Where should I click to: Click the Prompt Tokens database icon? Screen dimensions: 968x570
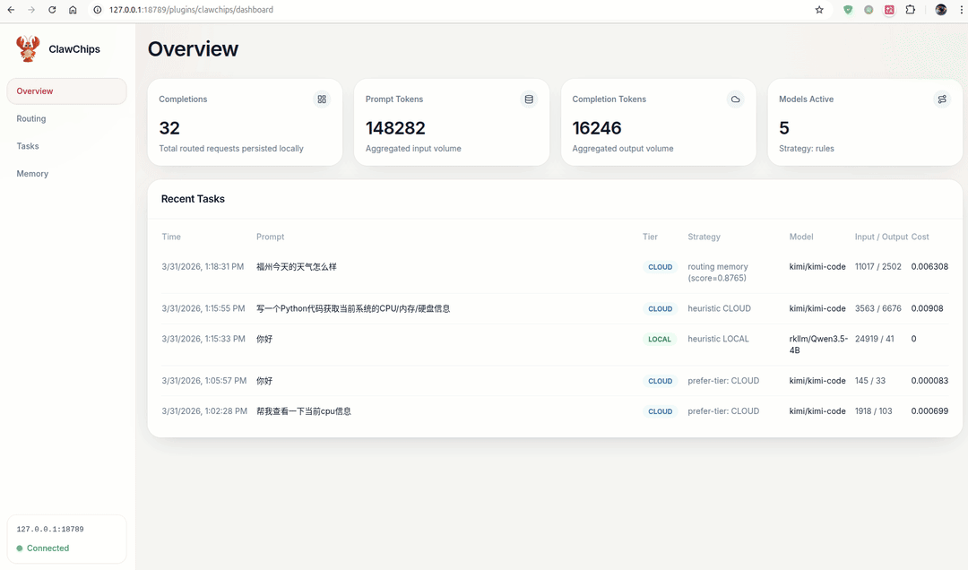pos(529,99)
